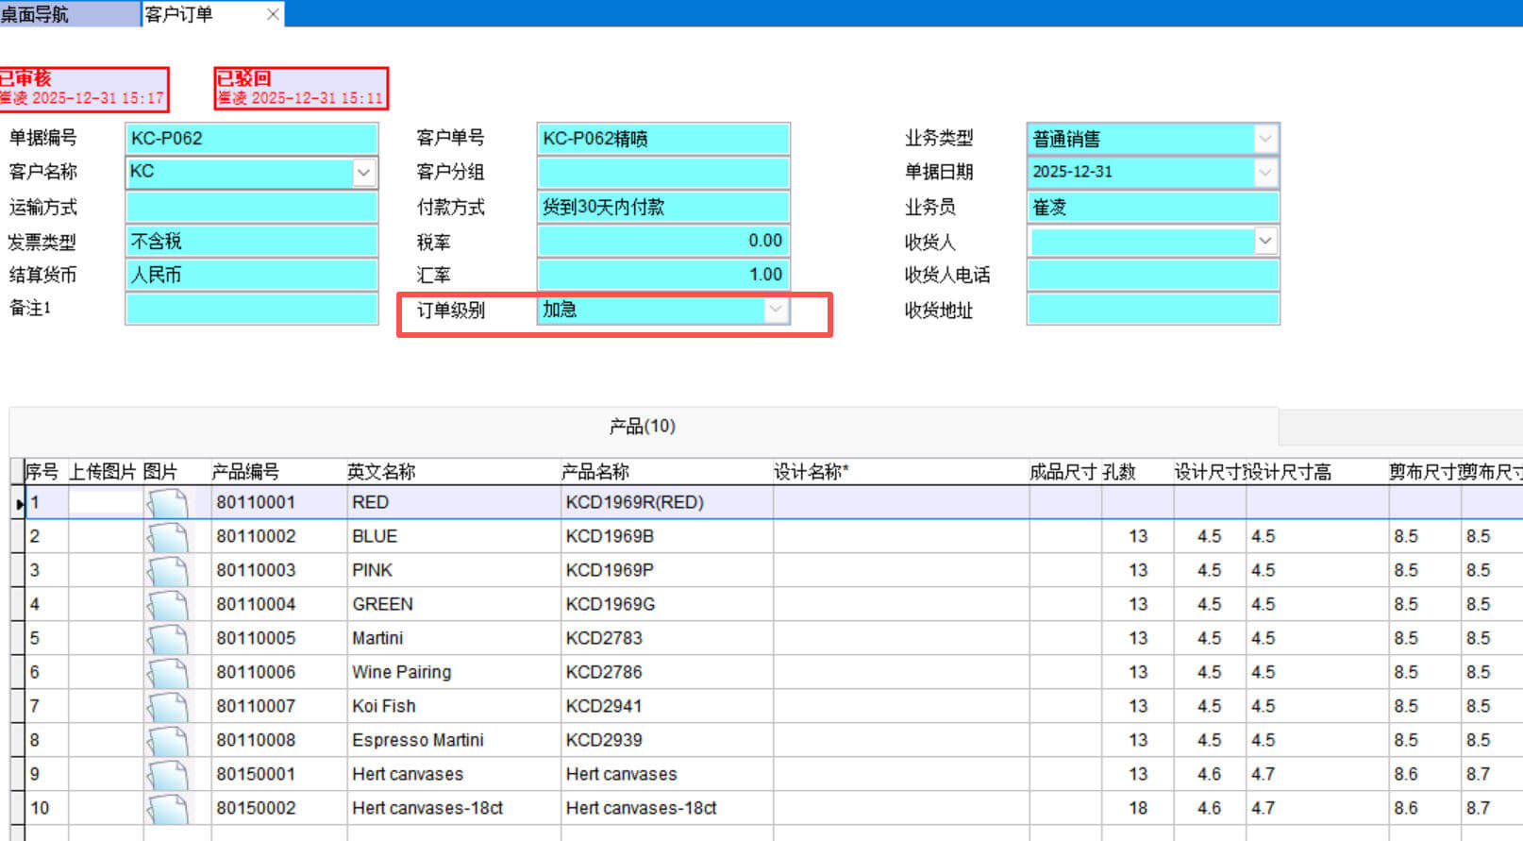Viewport: 1523px width, 841px height.
Task: Click image icon for Hert canvases-18ct
Action: (x=168, y=808)
